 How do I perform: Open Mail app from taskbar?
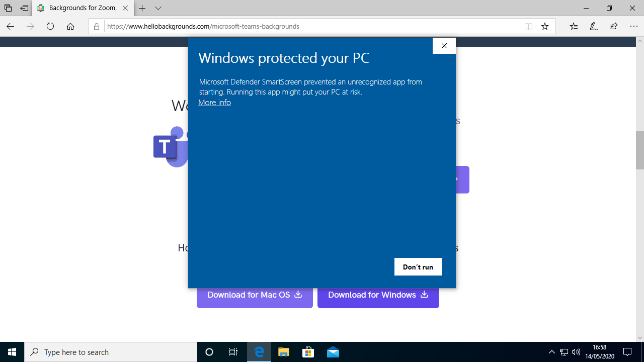click(333, 352)
